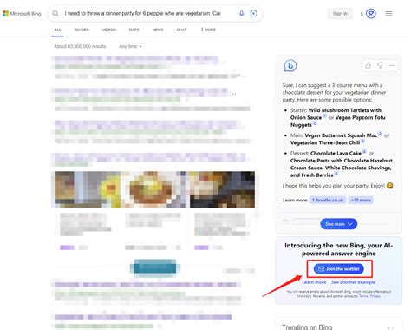Click the Chocolate Lava Cake text
The height and width of the screenshot is (330, 411).
click(x=336, y=153)
